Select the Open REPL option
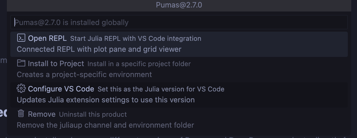The image size is (357, 138). 47,38
